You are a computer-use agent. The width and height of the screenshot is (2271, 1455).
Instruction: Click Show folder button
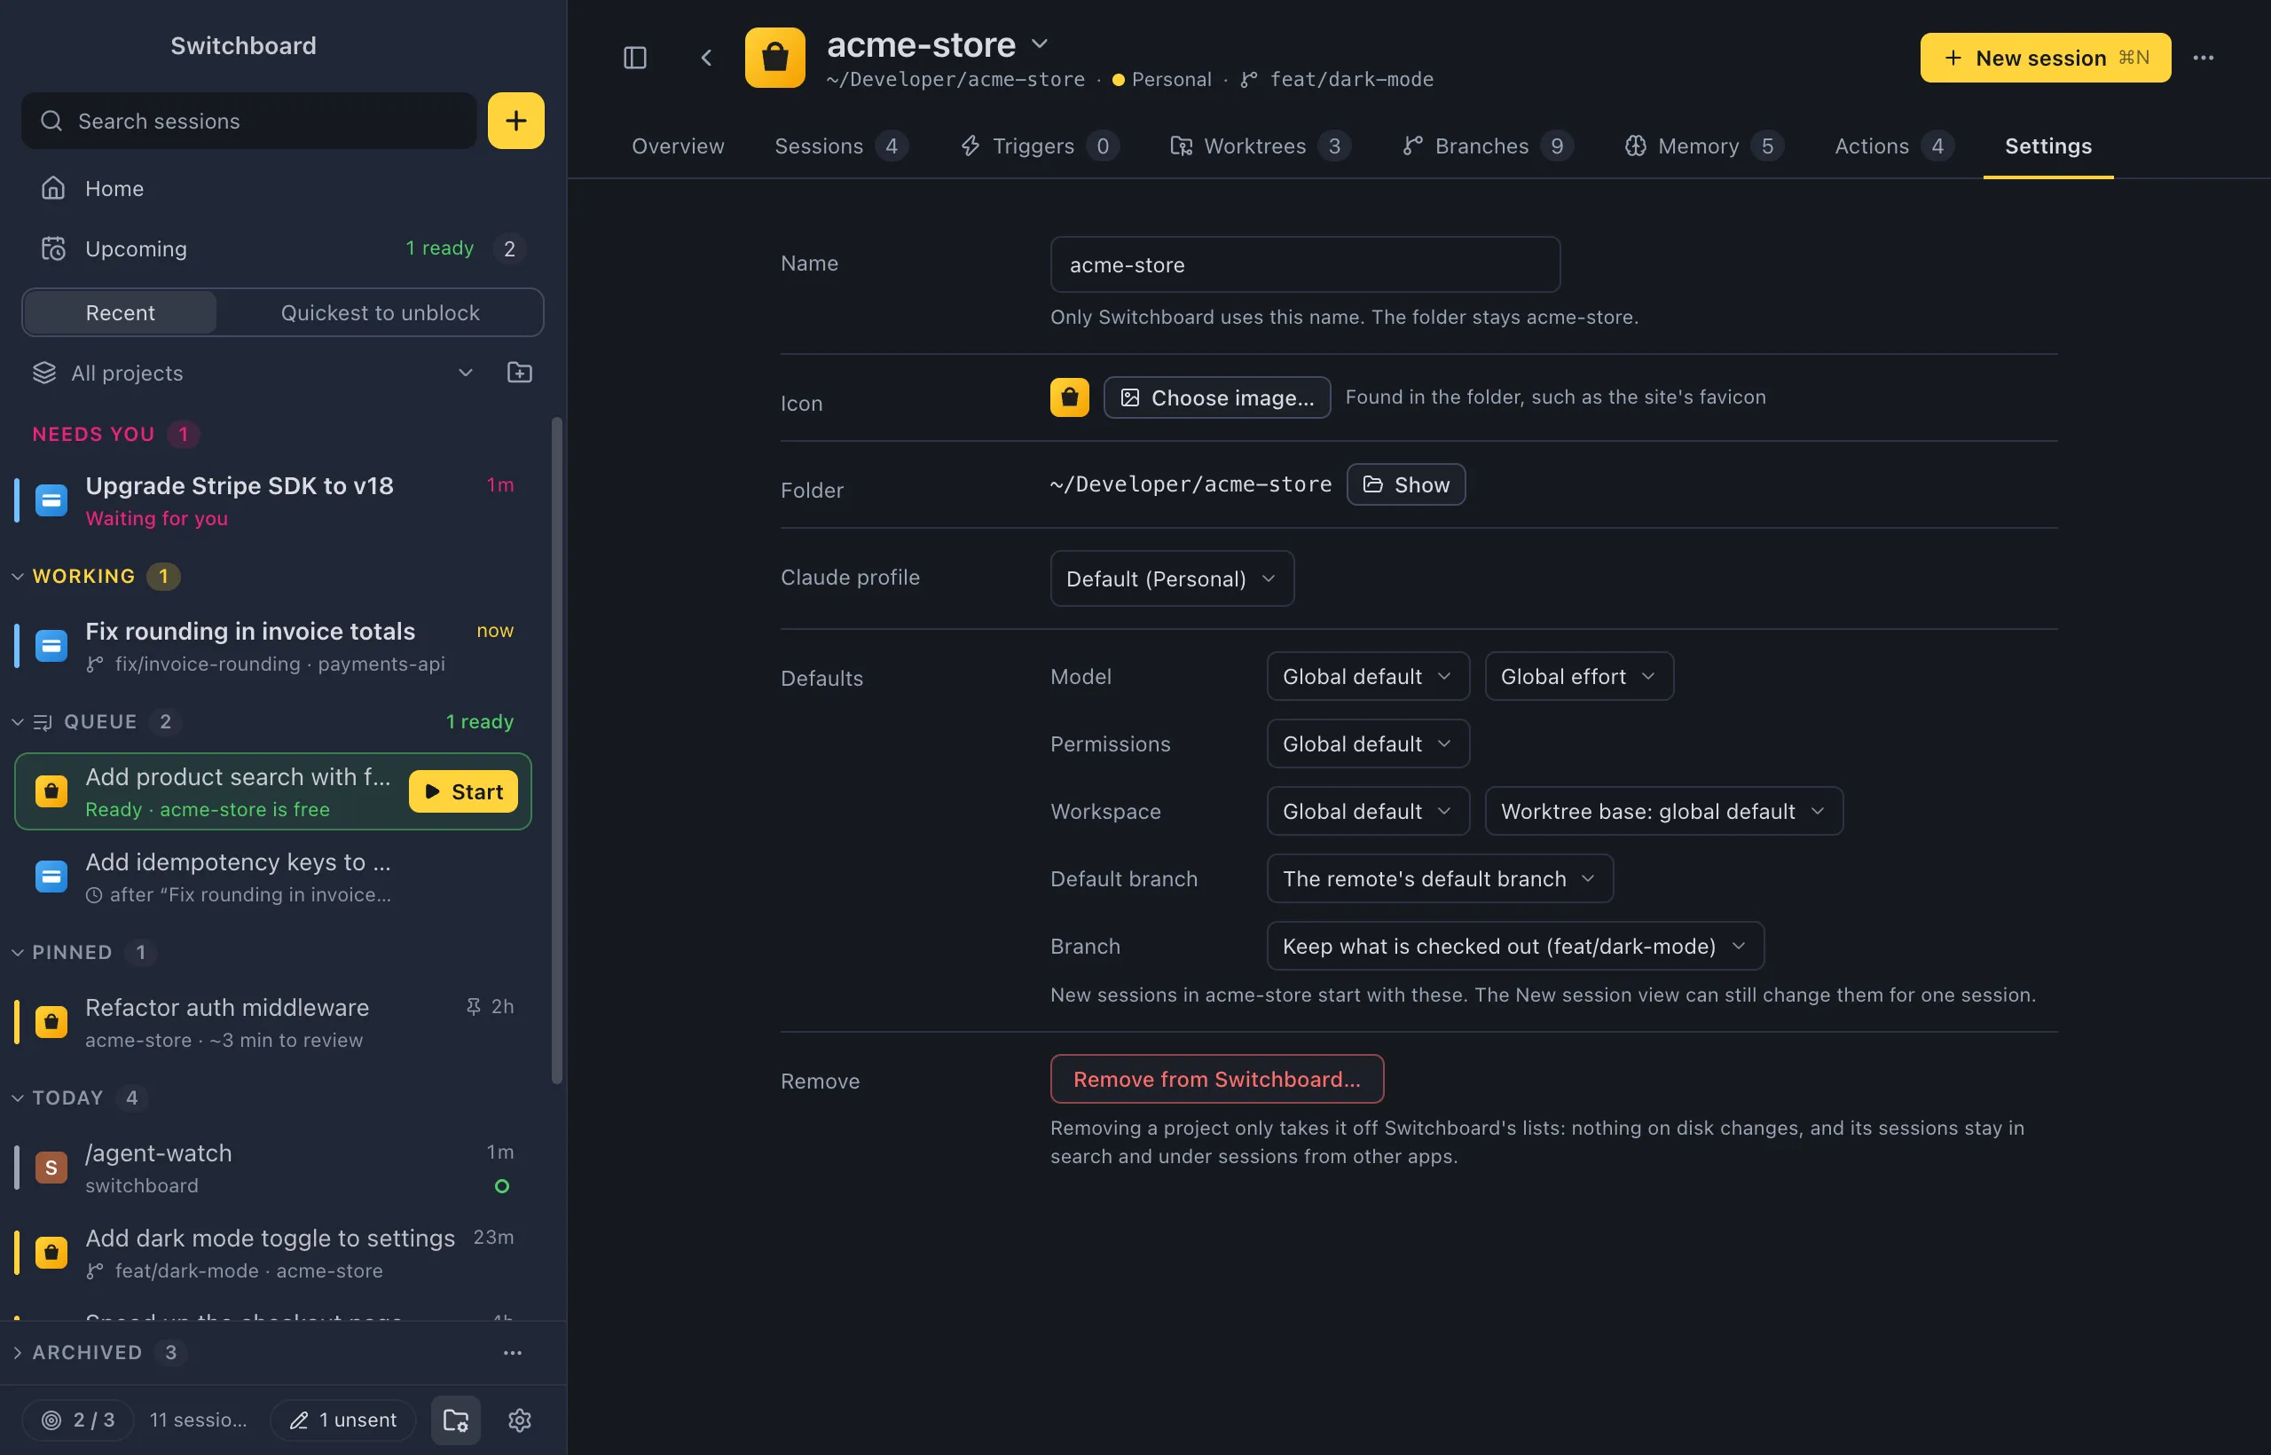(1406, 484)
